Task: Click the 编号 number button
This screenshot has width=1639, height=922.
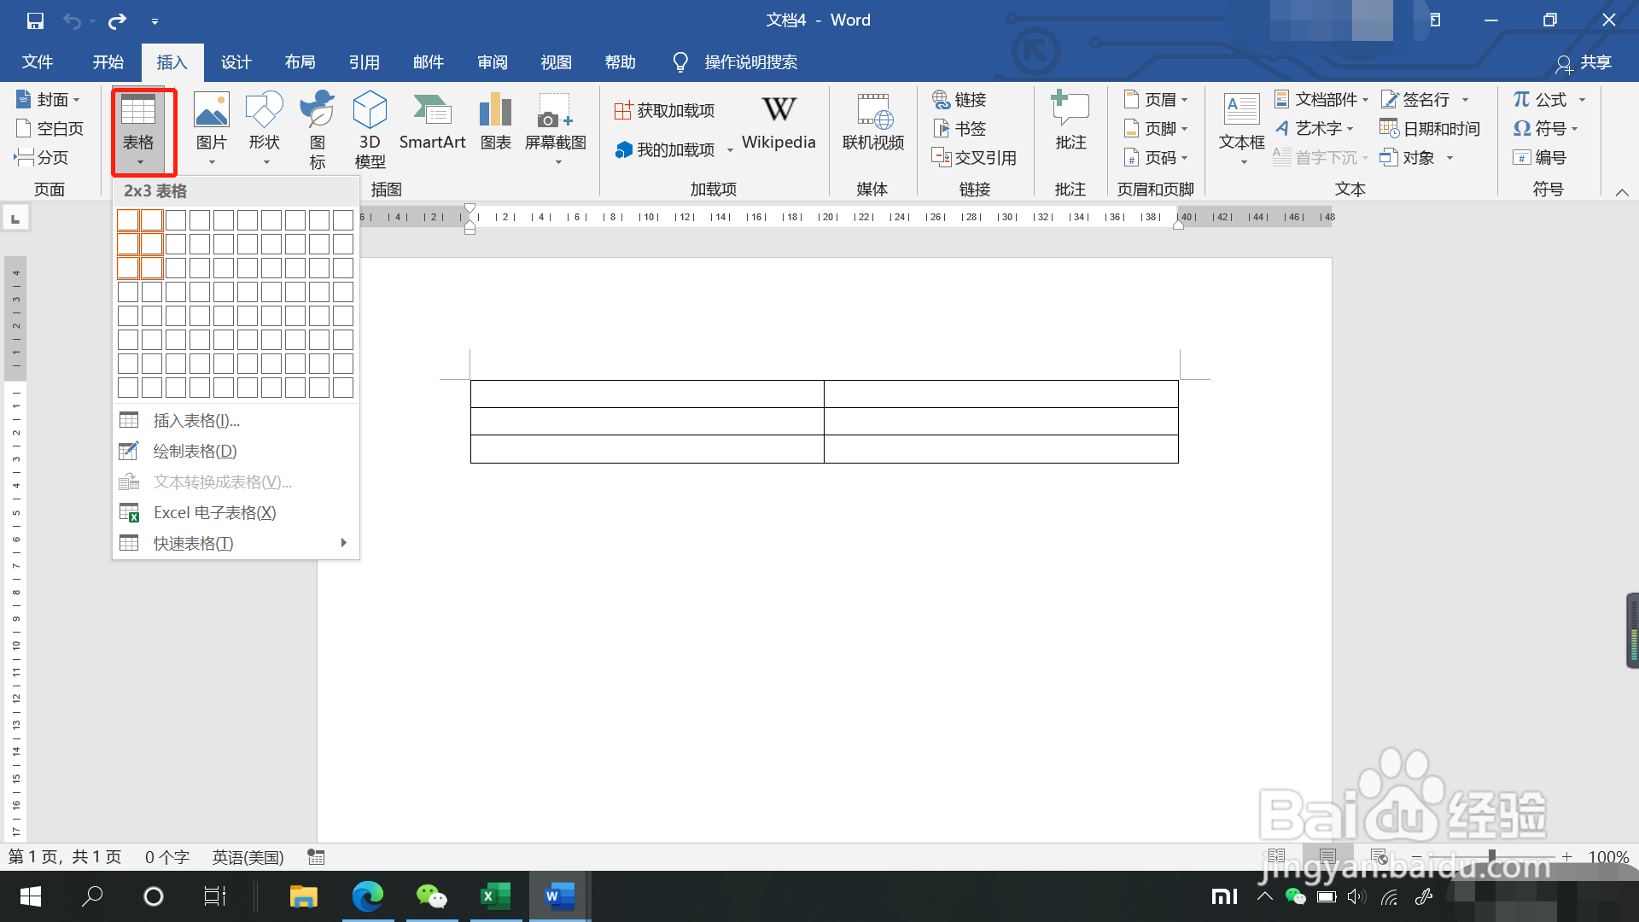Action: tap(1540, 158)
